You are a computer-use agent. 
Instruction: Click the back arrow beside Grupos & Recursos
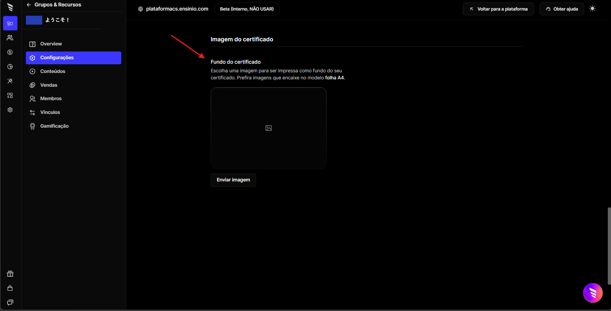pos(29,5)
